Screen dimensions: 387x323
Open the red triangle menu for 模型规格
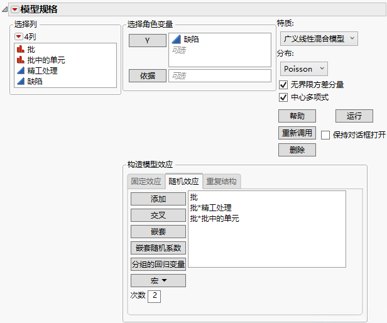[x=15, y=9]
